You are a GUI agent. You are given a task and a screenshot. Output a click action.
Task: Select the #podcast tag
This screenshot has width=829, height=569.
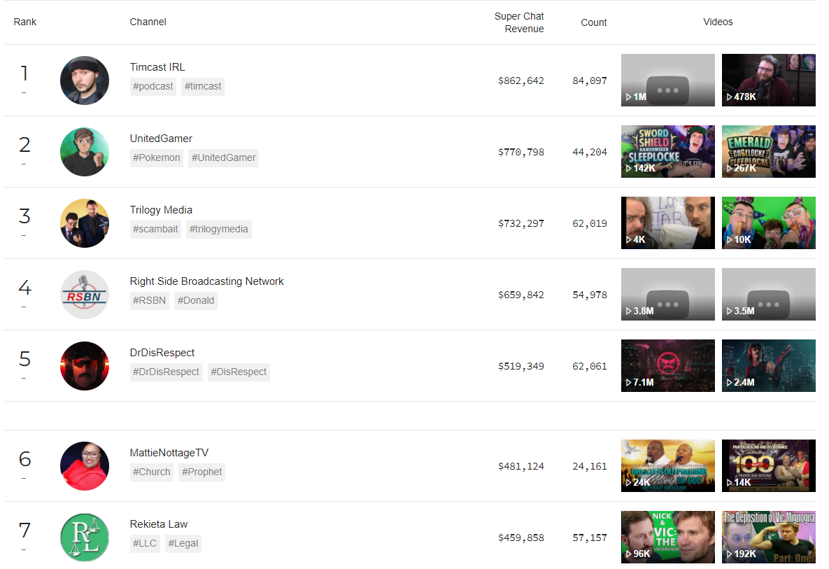coord(153,86)
